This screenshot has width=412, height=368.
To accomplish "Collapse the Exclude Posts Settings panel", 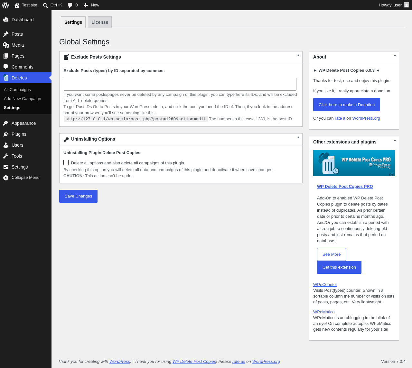I will point(298,55).
